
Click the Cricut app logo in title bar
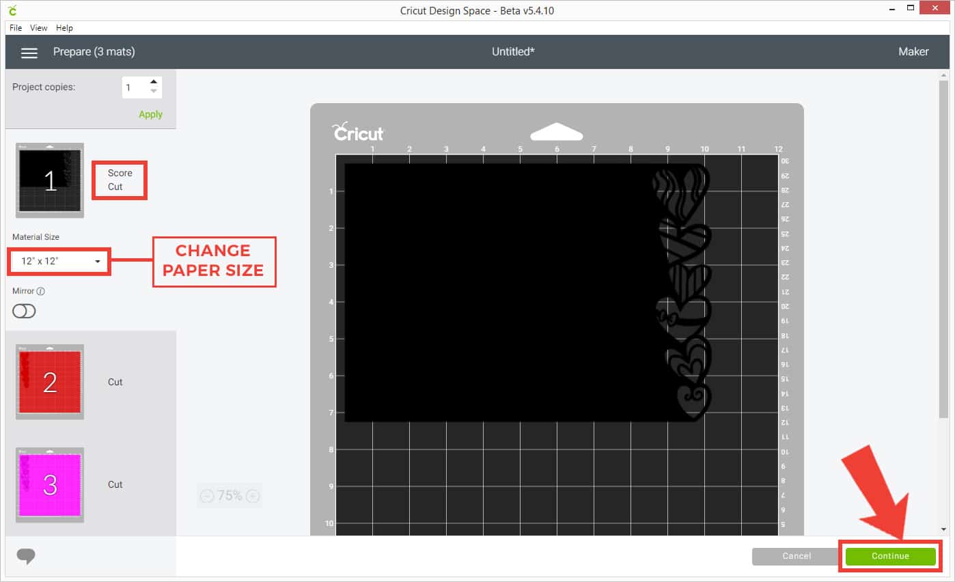pyautogui.click(x=13, y=10)
